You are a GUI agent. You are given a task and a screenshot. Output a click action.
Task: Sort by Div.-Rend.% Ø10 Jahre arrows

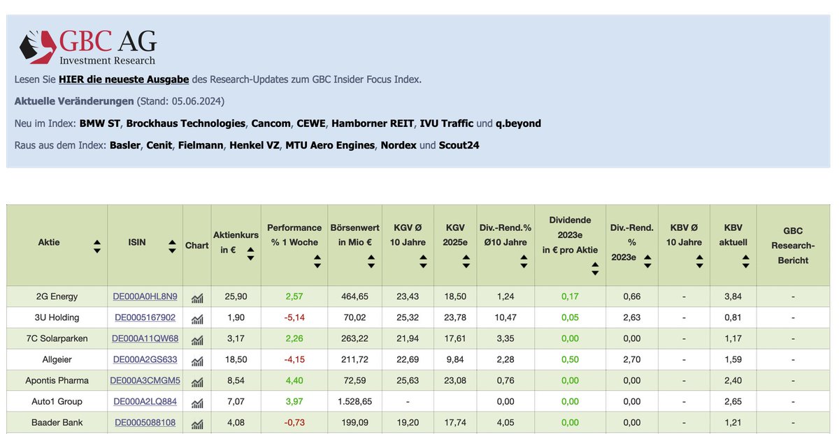pyautogui.click(x=524, y=260)
